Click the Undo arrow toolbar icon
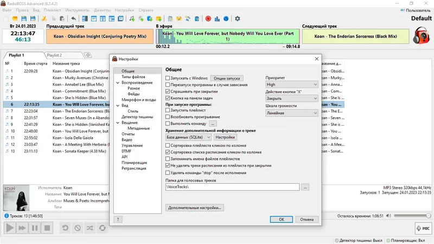The image size is (434, 244). [x=73, y=19]
